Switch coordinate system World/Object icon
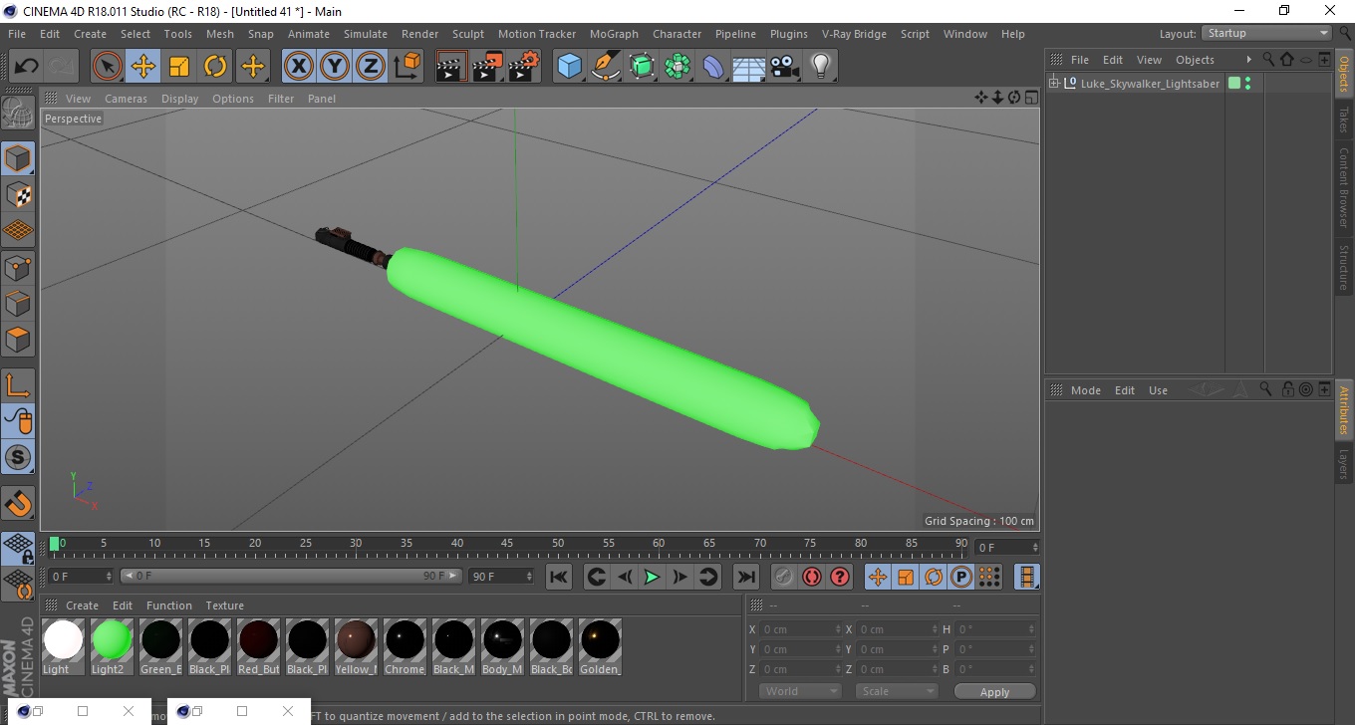 [x=407, y=67]
